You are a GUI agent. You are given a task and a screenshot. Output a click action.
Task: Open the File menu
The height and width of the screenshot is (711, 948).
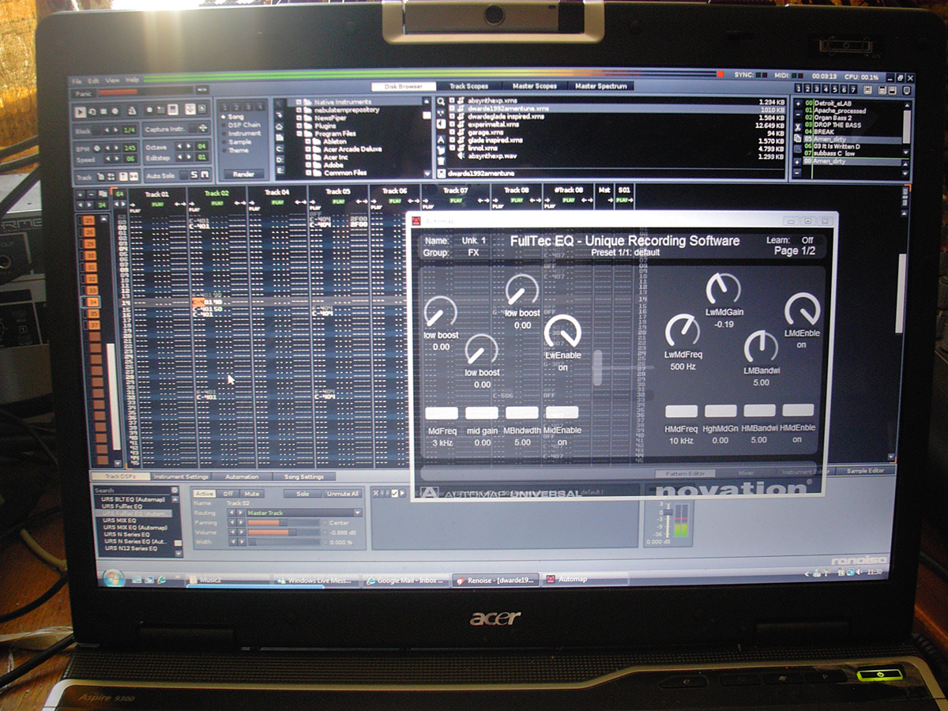tap(77, 81)
